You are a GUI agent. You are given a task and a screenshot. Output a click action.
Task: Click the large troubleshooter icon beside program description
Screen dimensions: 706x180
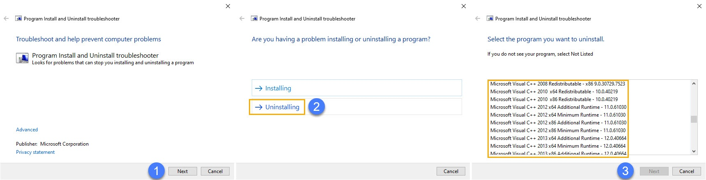(x=22, y=58)
